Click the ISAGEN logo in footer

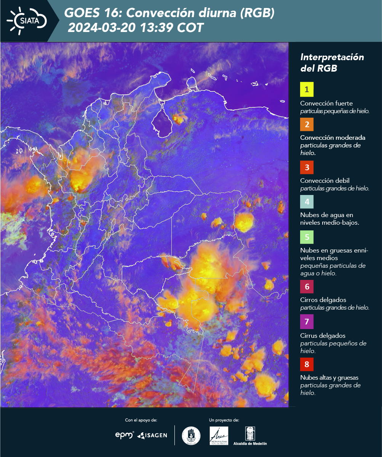pyautogui.click(x=152, y=435)
